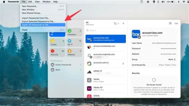Open the Help menu
Screen dimensions: 189x106
[55, 2]
